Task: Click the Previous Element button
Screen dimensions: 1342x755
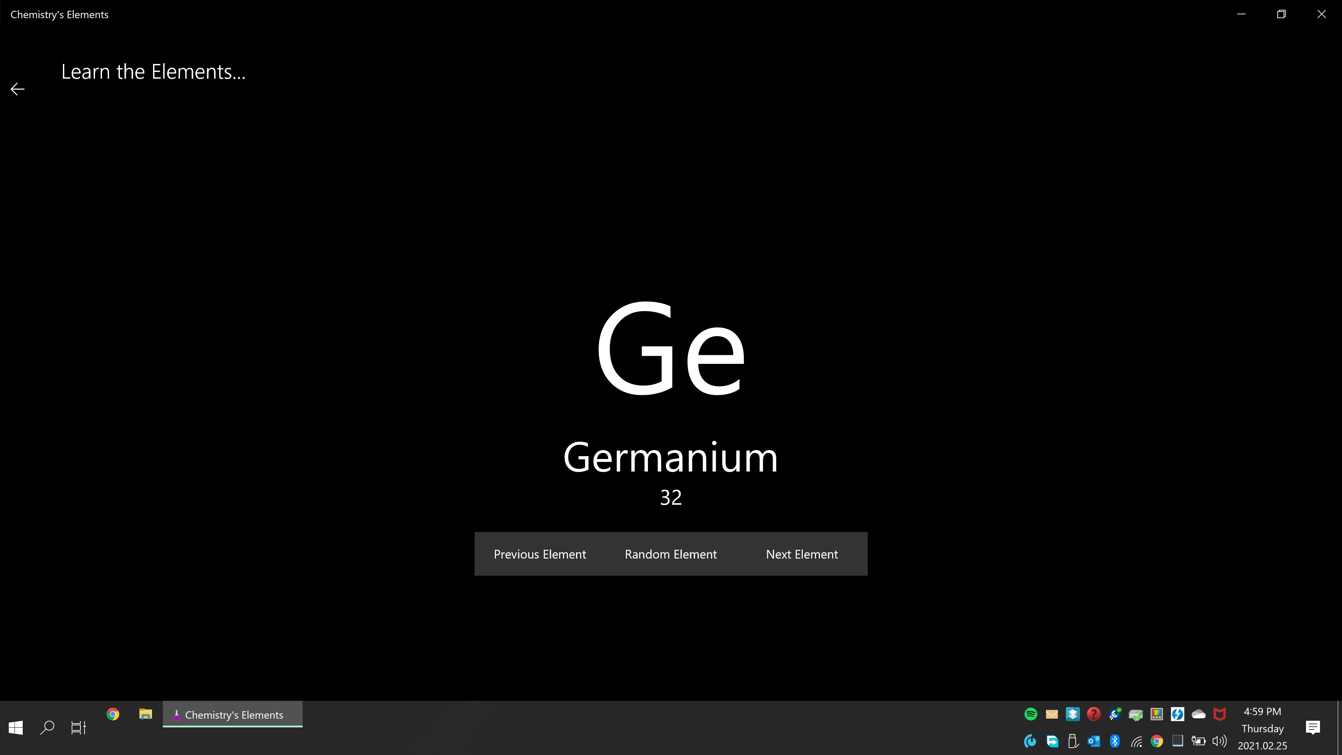Action: click(x=540, y=554)
